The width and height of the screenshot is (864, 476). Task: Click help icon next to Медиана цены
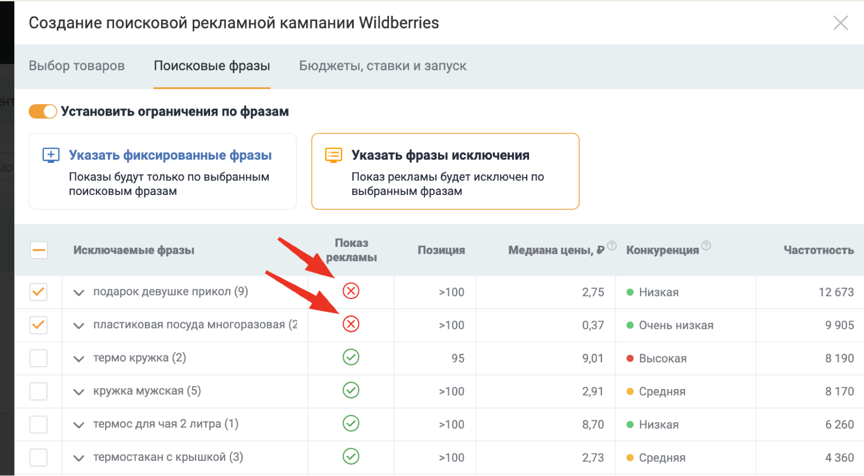(x=612, y=246)
